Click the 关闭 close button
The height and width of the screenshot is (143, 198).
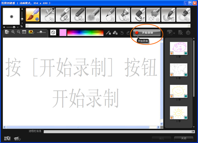click(183, 139)
